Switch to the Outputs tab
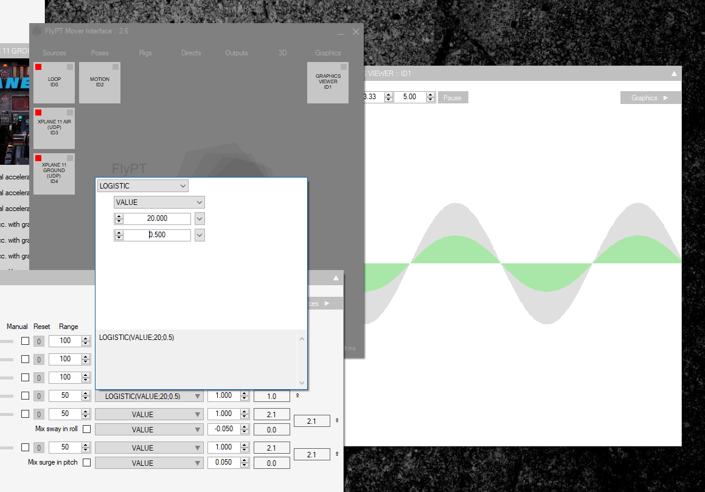The image size is (705, 492). (237, 53)
